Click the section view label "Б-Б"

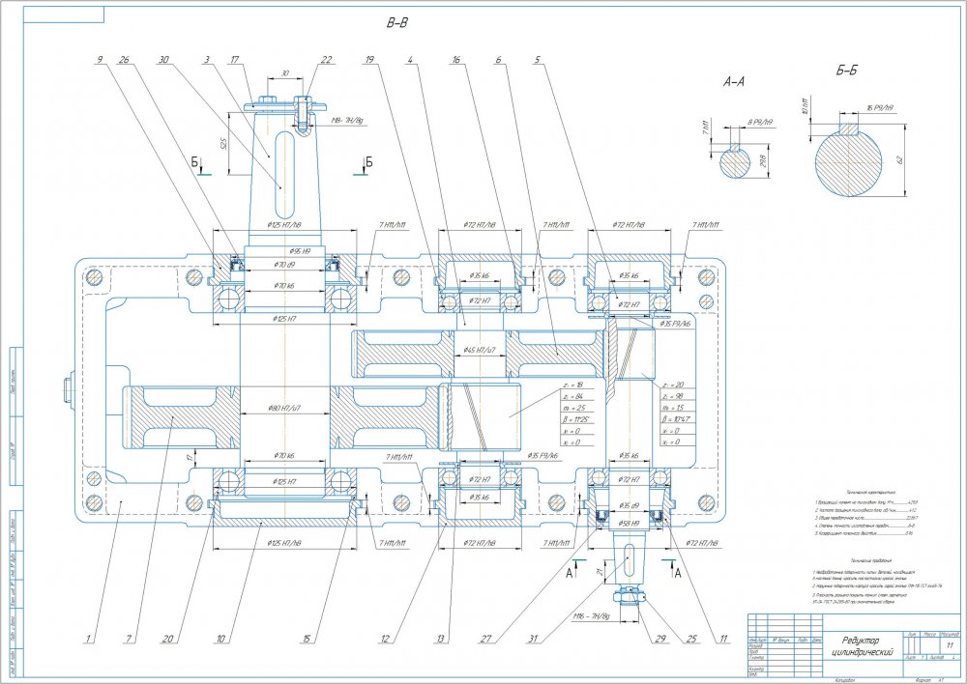[847, 71]
